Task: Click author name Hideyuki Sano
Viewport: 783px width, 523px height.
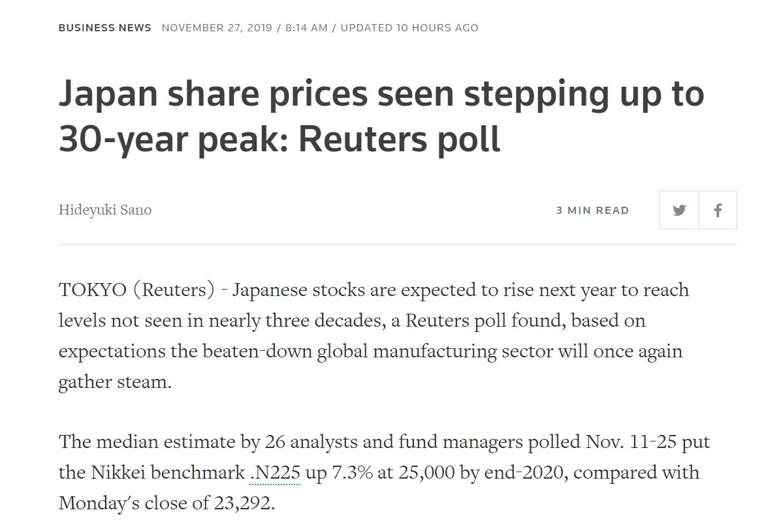Action: (x=105, y=210)
